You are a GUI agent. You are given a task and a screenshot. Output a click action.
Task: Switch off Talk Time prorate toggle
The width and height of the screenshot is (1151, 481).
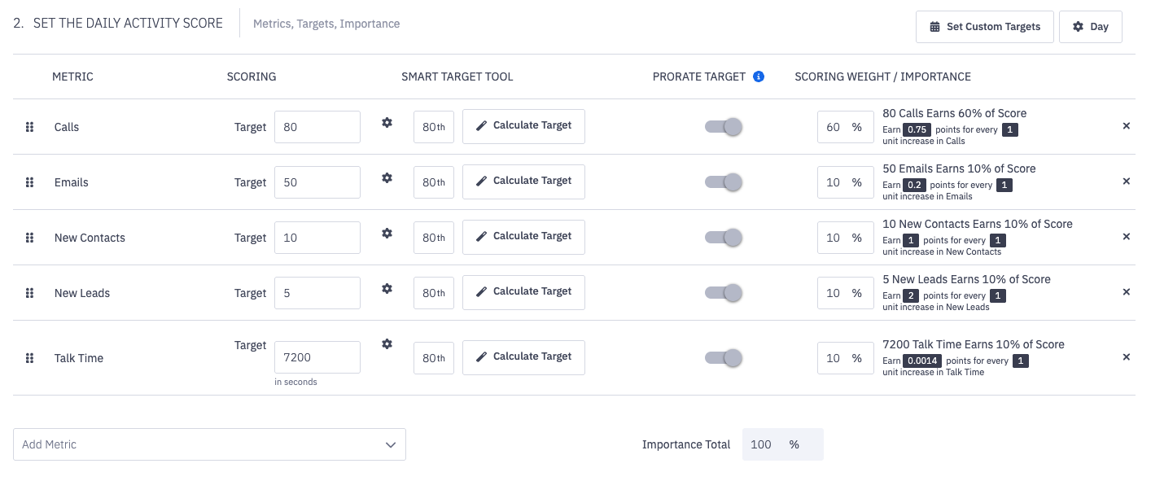pyautogui.click(x=724, y=358)
